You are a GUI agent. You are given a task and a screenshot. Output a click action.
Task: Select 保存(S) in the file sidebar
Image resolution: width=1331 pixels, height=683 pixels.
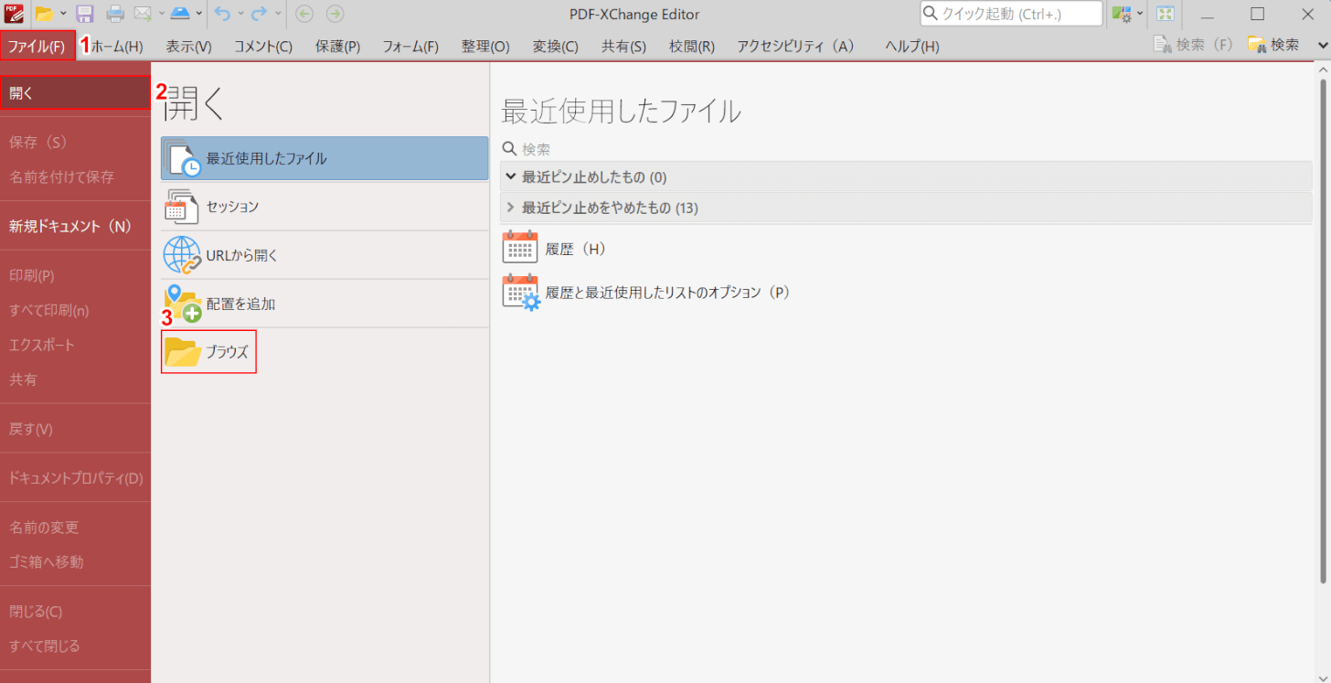[x=75, y=143]
